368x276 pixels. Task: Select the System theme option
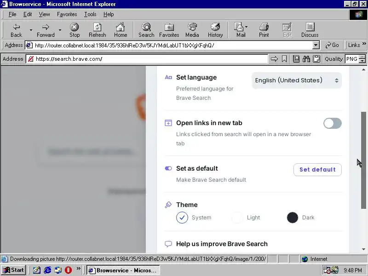[182, 218]
